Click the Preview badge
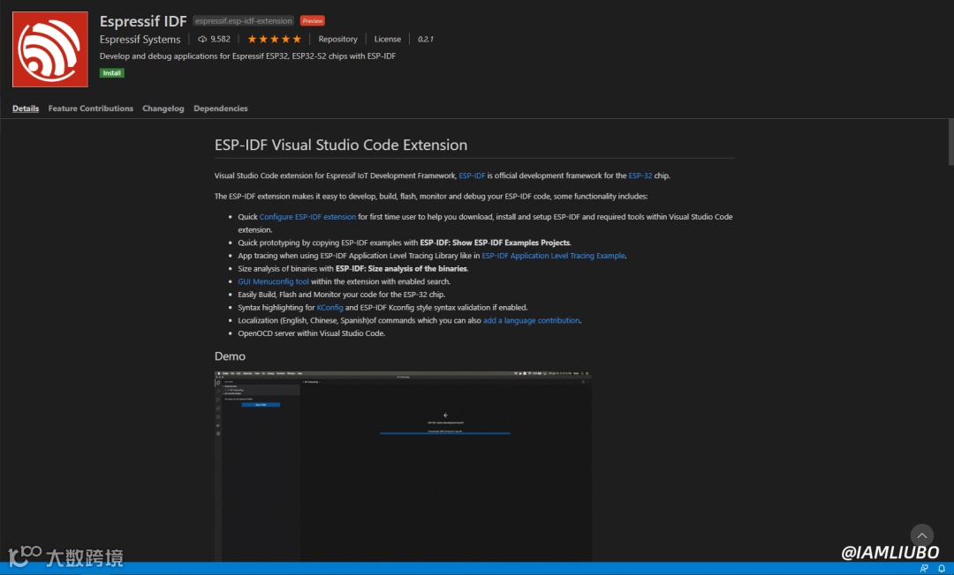 coord(312,20)
